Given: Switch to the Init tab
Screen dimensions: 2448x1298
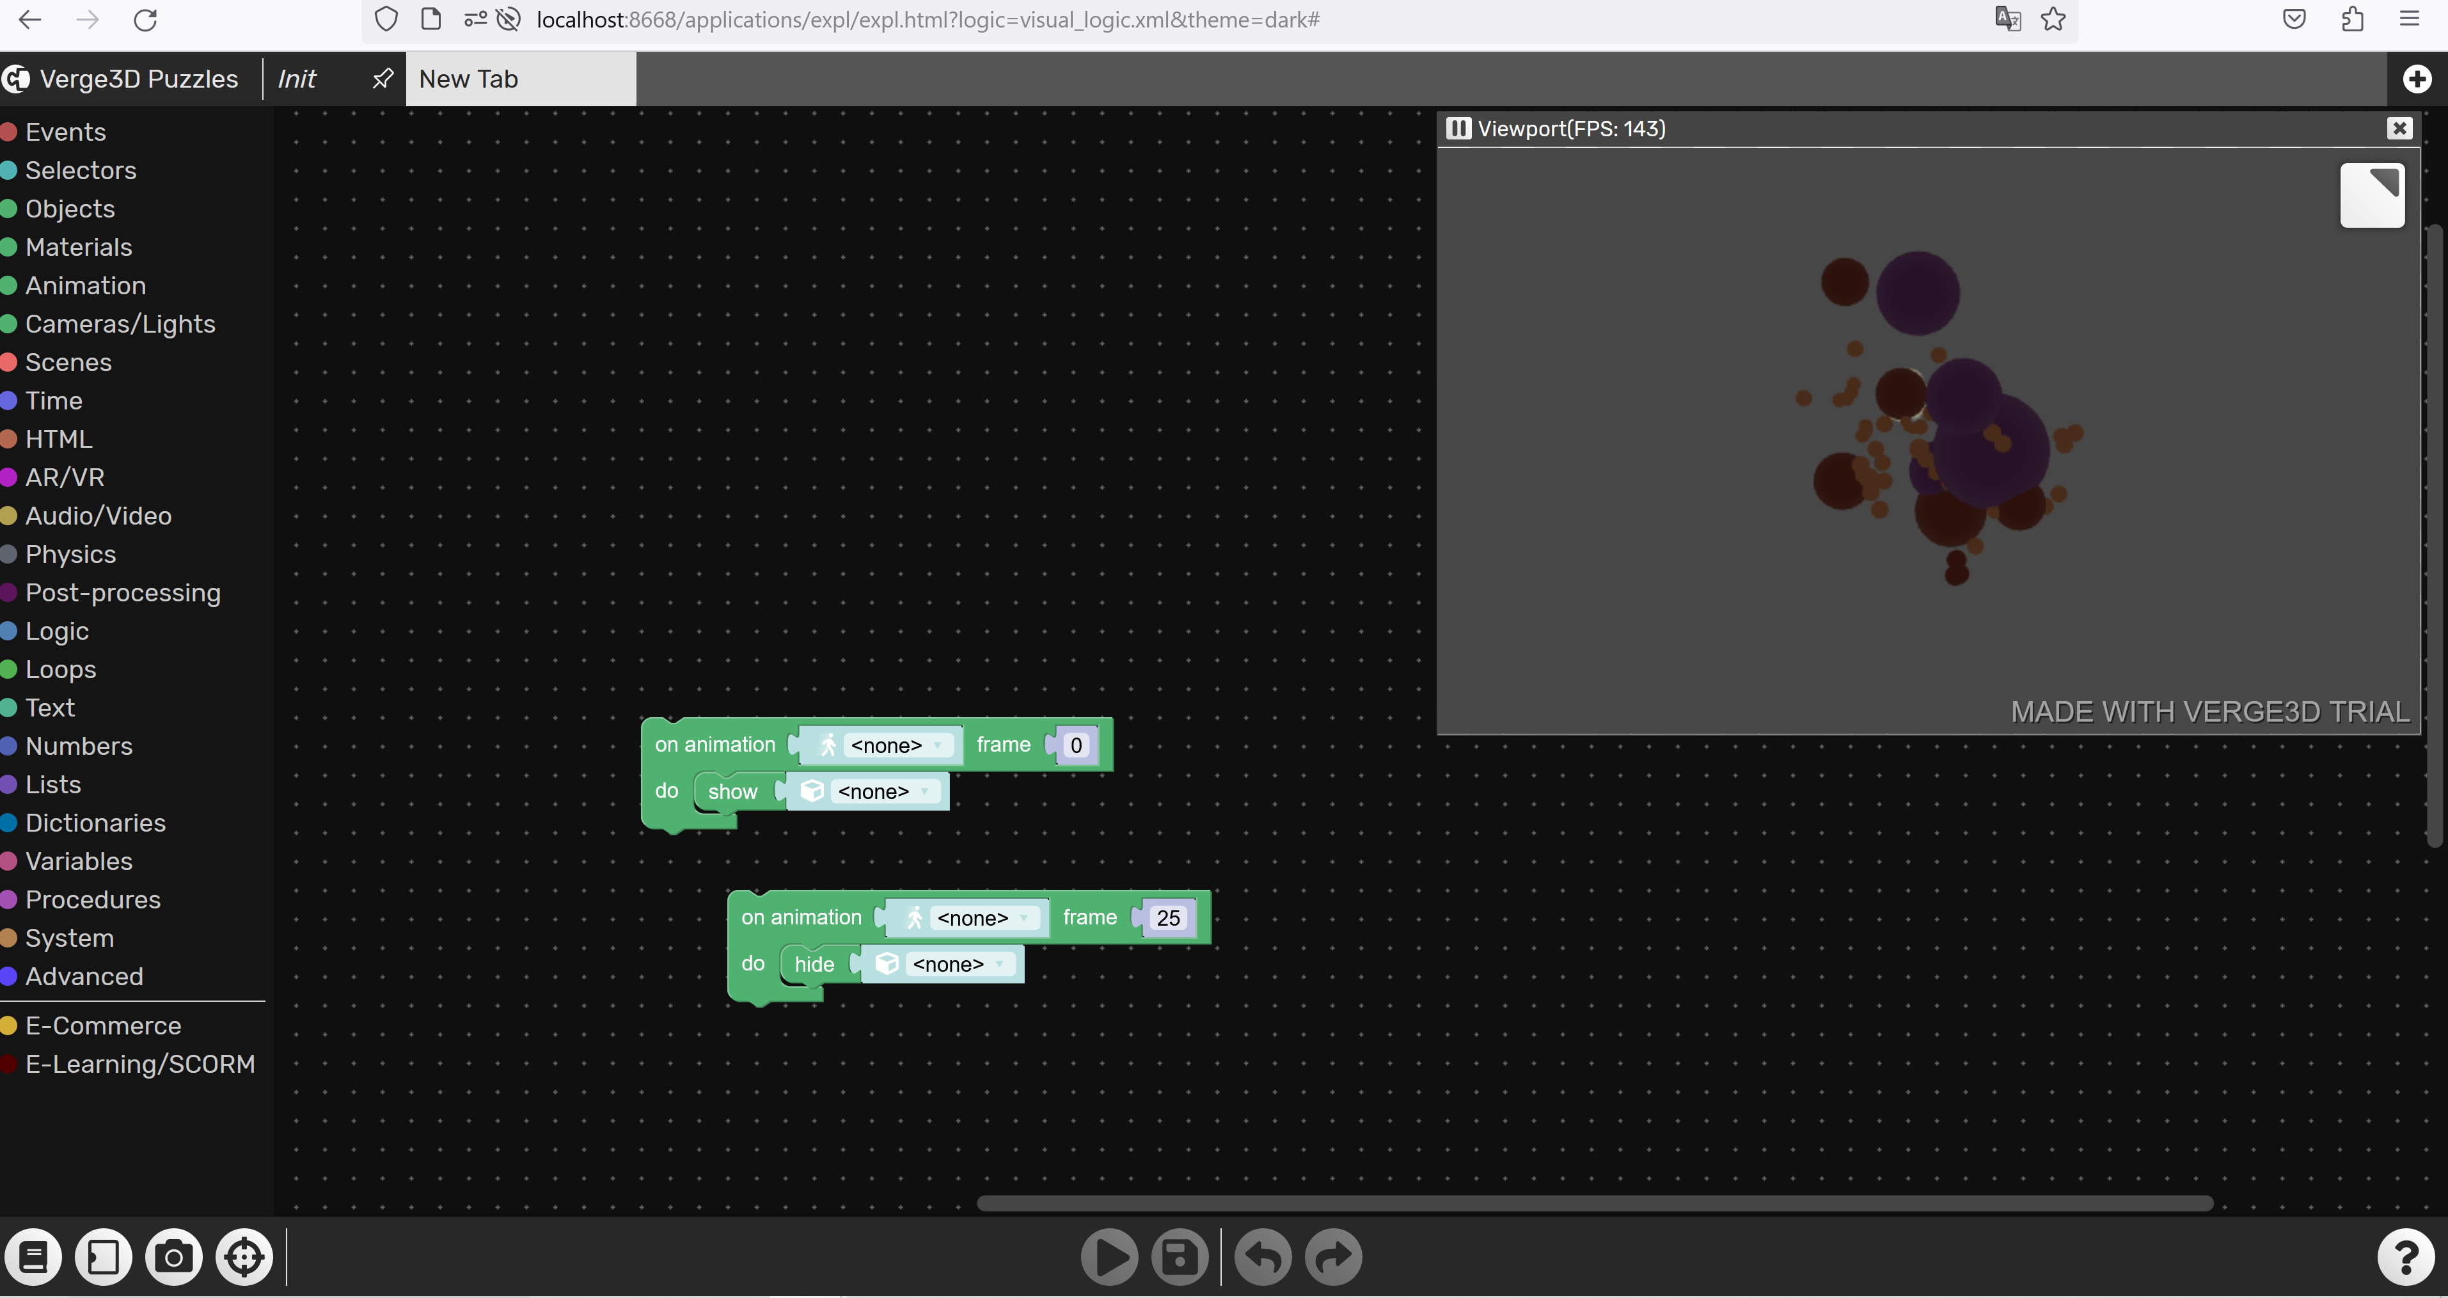Looking at the screenshot, I should (297, 79).
